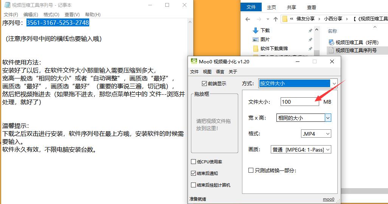This screenshot has width=388, height=204.
Task: Maximize the Notepad window
Action: pyautogui.click(x=167, y=5)
